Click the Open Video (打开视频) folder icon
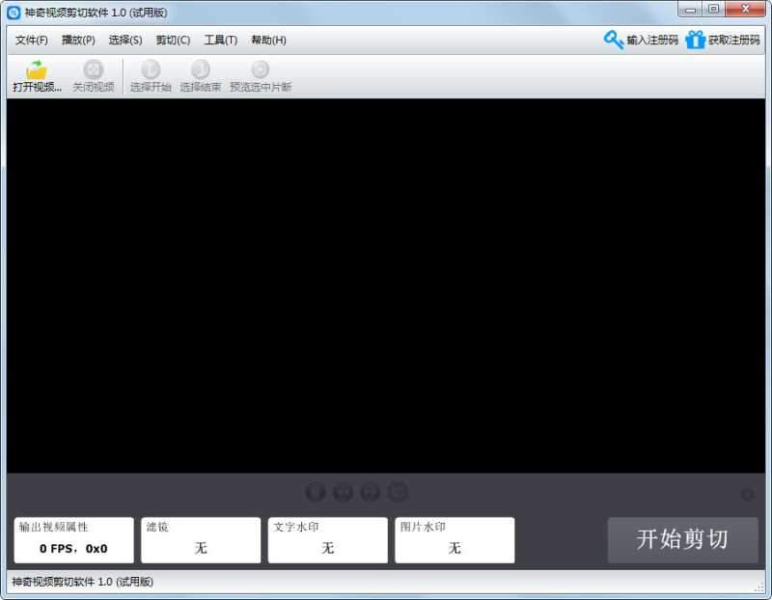772x600 pixels. [37, 69]
